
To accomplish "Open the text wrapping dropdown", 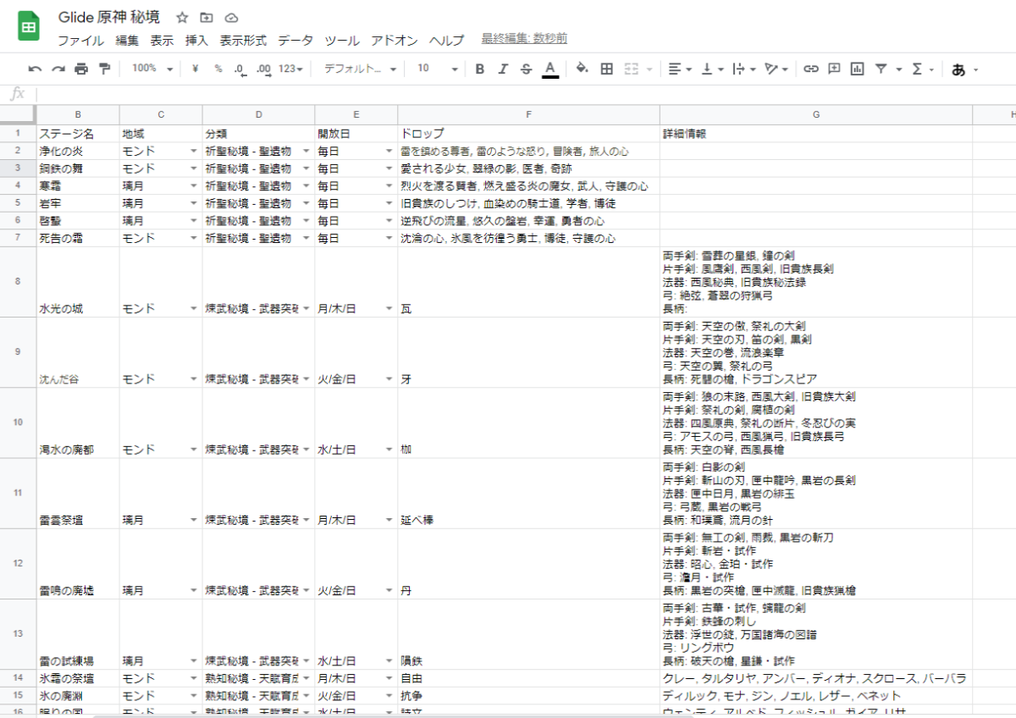I will (743, 69).
